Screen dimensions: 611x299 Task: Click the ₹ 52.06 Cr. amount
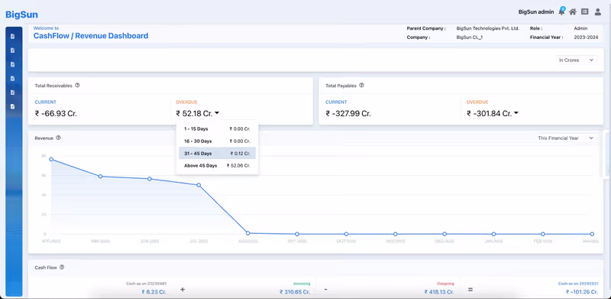click(x=238, y=165)
